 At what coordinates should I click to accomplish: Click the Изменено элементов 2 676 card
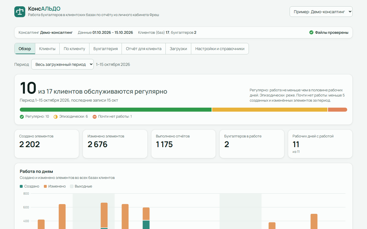(115, 144)
